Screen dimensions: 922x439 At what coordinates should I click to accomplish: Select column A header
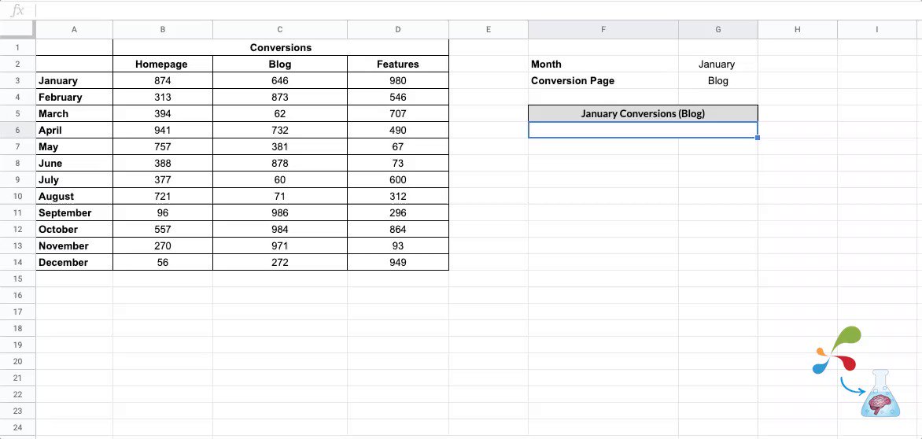[74, 29]
